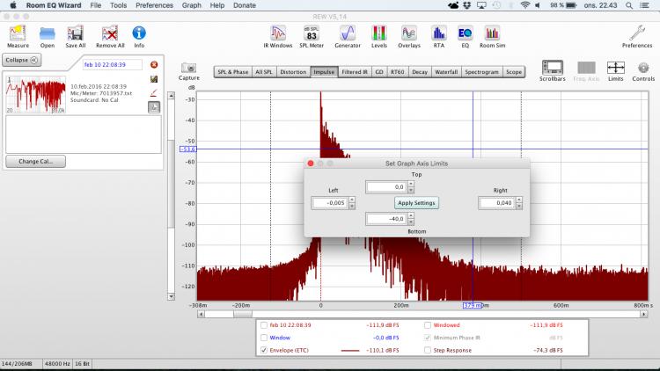Collapse the measurements panel
The width and height of the screenshot is (660, 371).
tap(21, 60)
